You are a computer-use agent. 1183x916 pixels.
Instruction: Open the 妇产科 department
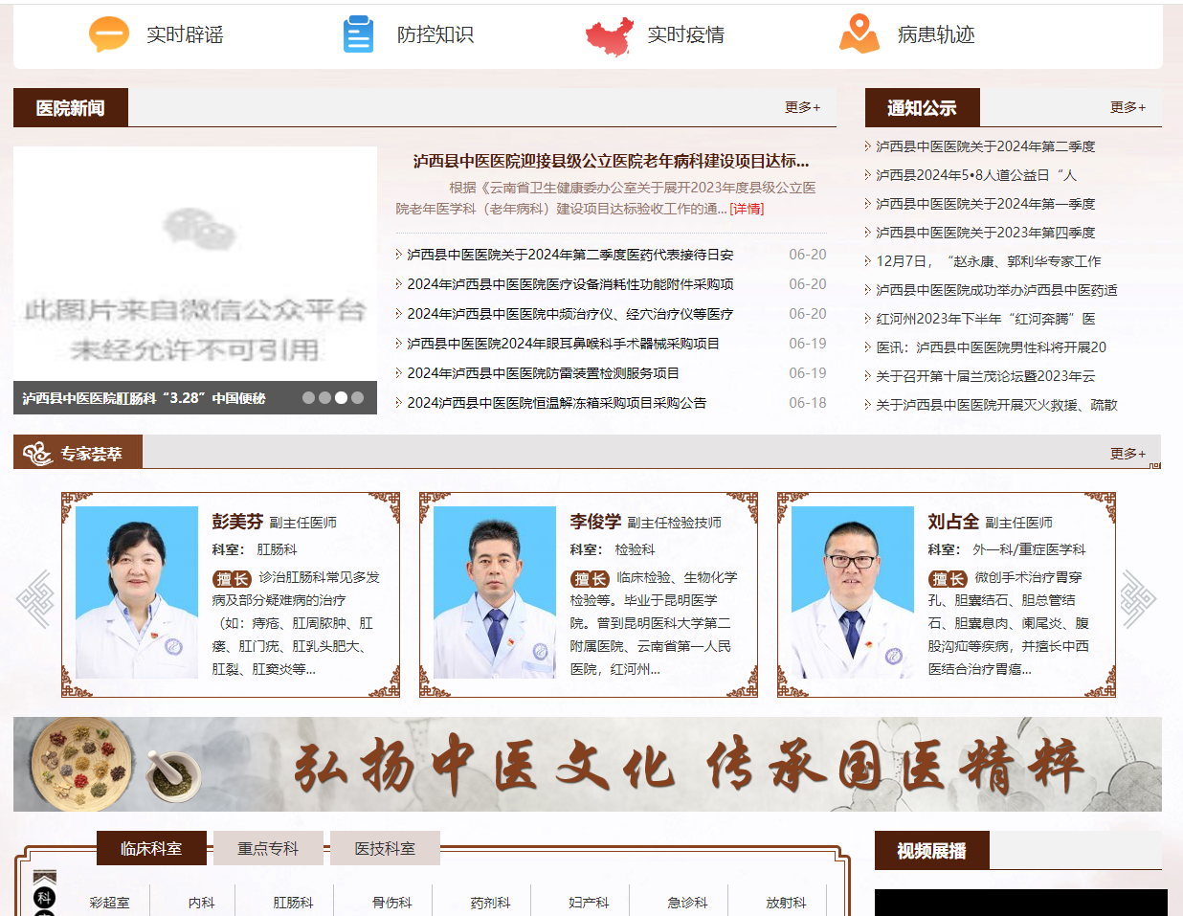(589, 903)
